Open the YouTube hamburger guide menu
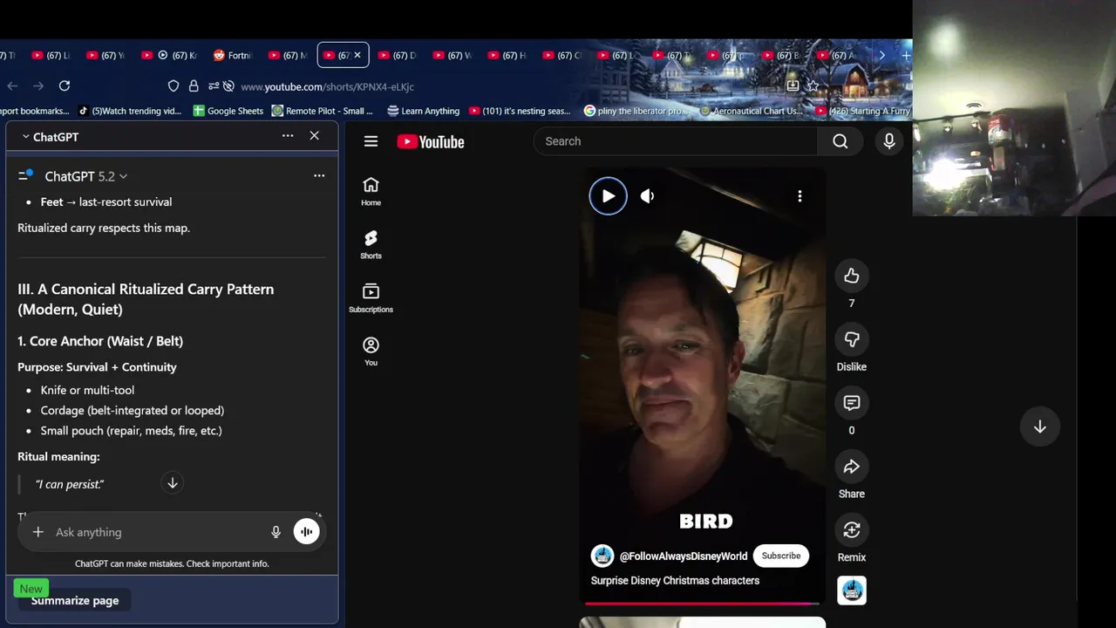Screen dimensions: 1116x628 tap(371, 141)
